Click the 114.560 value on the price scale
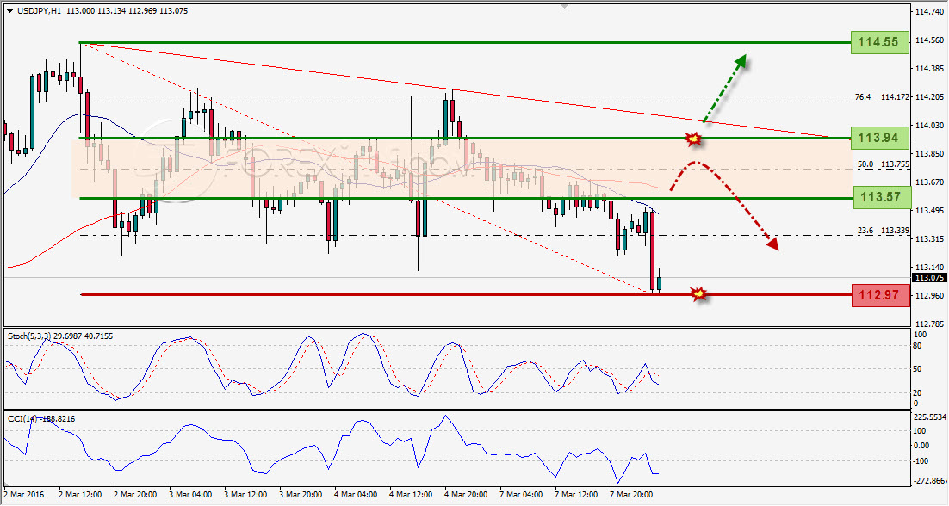949x506 pixels. 930,40
